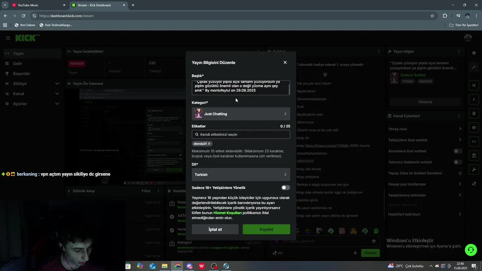The height and width of the screenshot is (271, 482).
Task: Bookmark this page with the star icon
Action: point(432,16)
